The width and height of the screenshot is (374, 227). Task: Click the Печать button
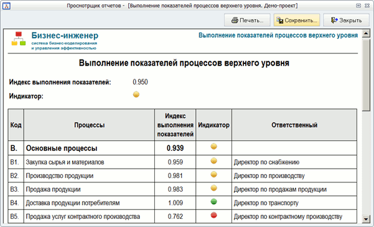tap(247, 20)
